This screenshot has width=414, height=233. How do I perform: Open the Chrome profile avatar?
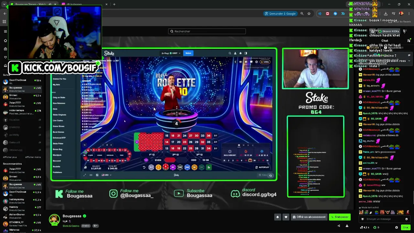(x=401, y=14)
